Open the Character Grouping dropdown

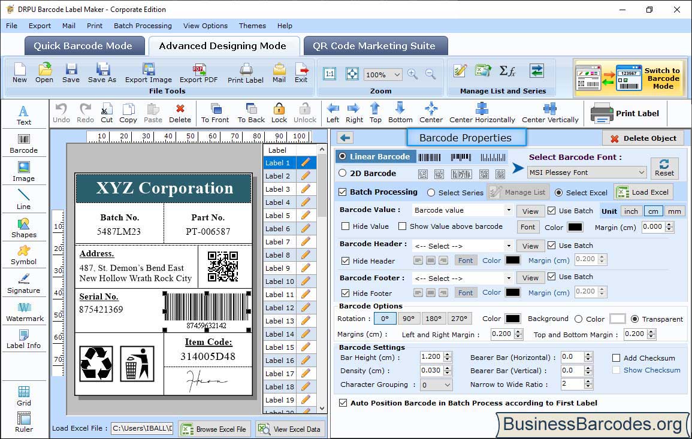[436, 384]
